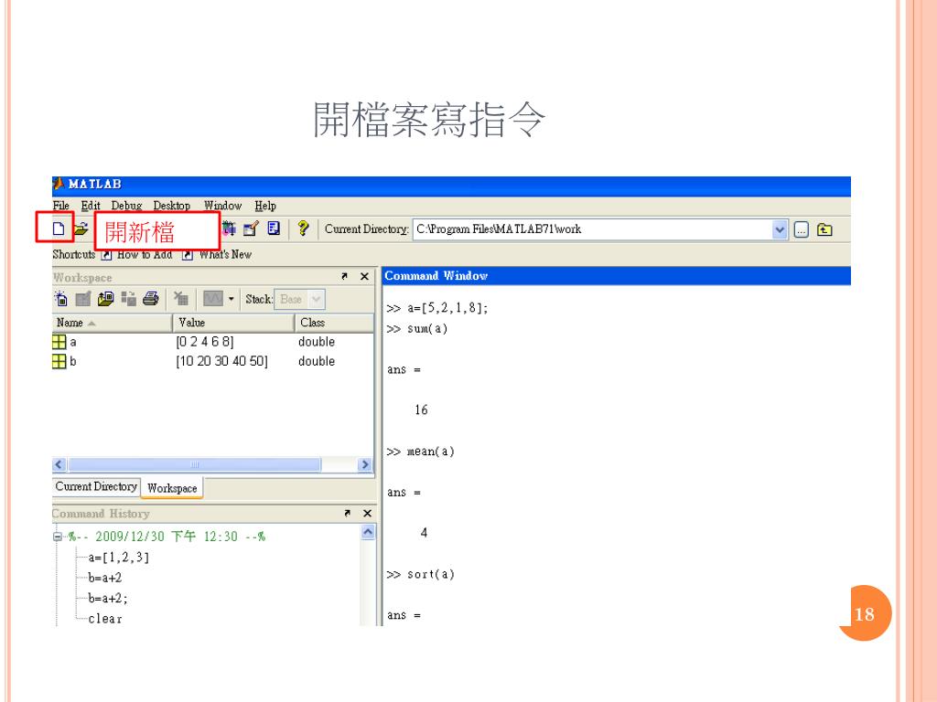Image resolution: width=937 pixels, height=702 pixels.
Task: Open the Stack Base dropdown
Action: click(299, 299)
